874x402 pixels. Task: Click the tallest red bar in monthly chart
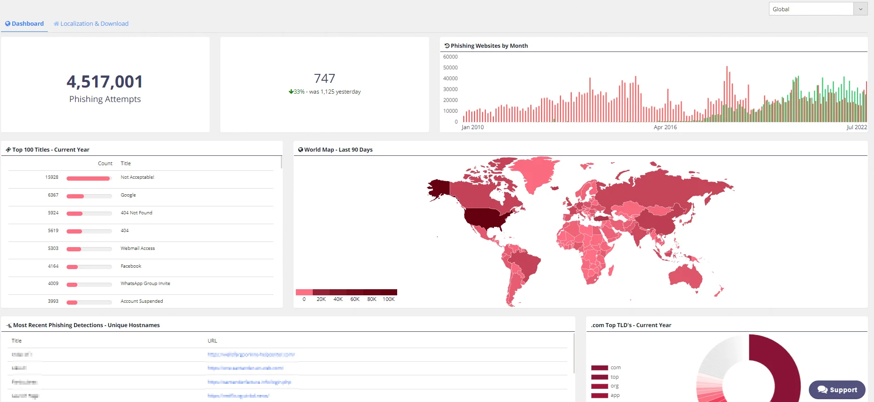point(727,94)
